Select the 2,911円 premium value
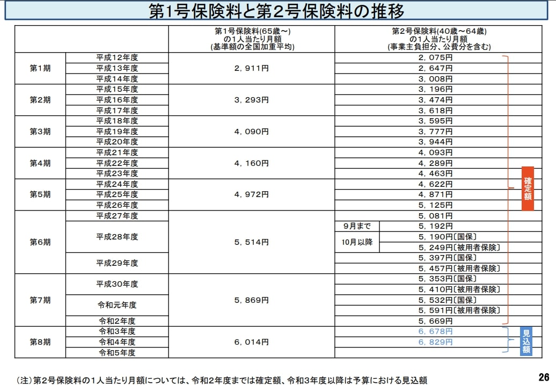556x385 pixels. tap(251, 68)
